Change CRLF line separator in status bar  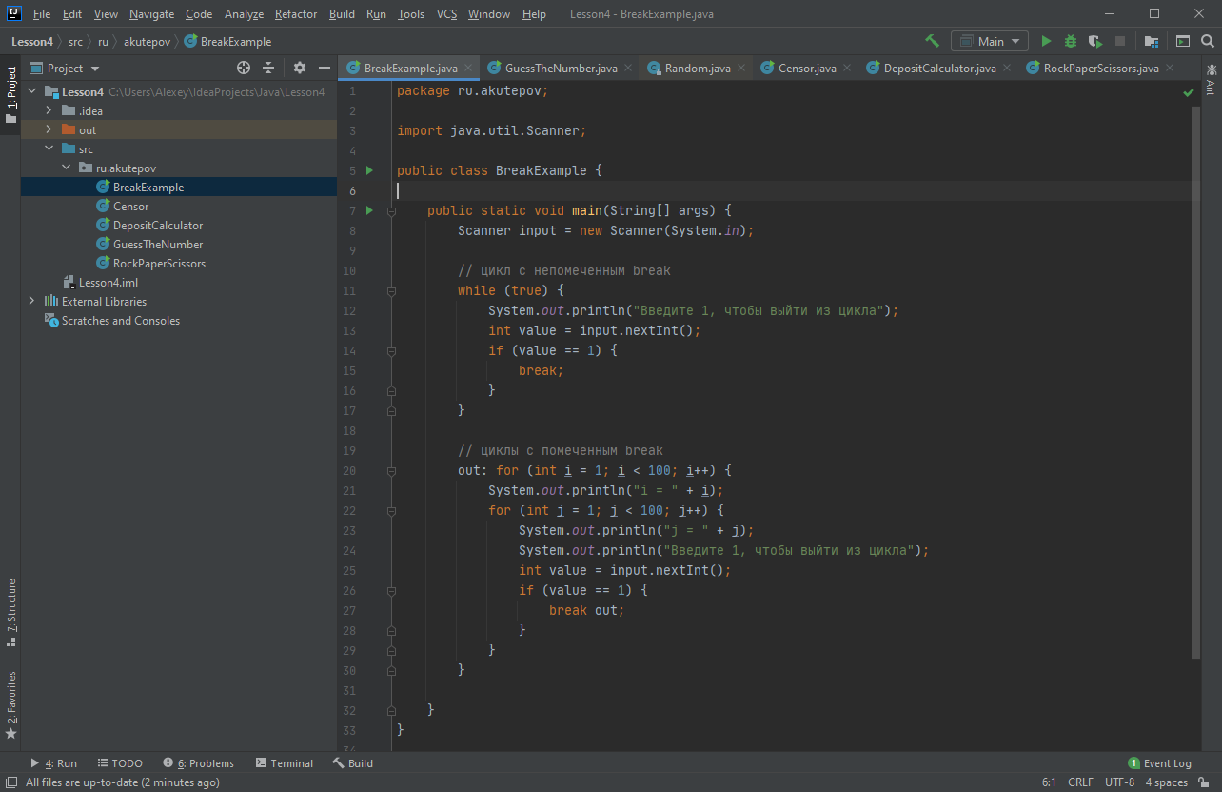pos(1080,782)
